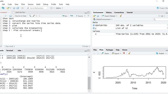Screen dimensions: 168x94
Task: Click the workspace panes grid icon
Action: coord(51,8)
